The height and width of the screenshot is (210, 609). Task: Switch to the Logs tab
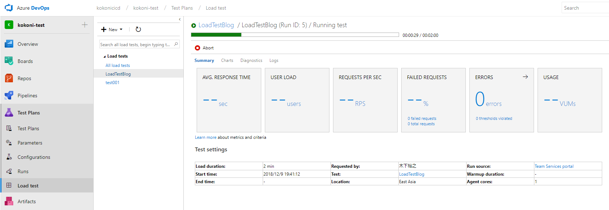274,60
